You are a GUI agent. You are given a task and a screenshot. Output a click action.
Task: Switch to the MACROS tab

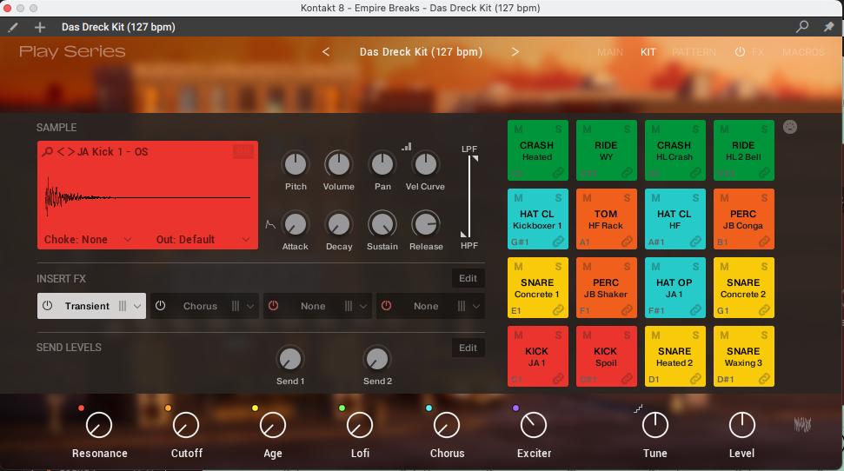click(803, 52)
